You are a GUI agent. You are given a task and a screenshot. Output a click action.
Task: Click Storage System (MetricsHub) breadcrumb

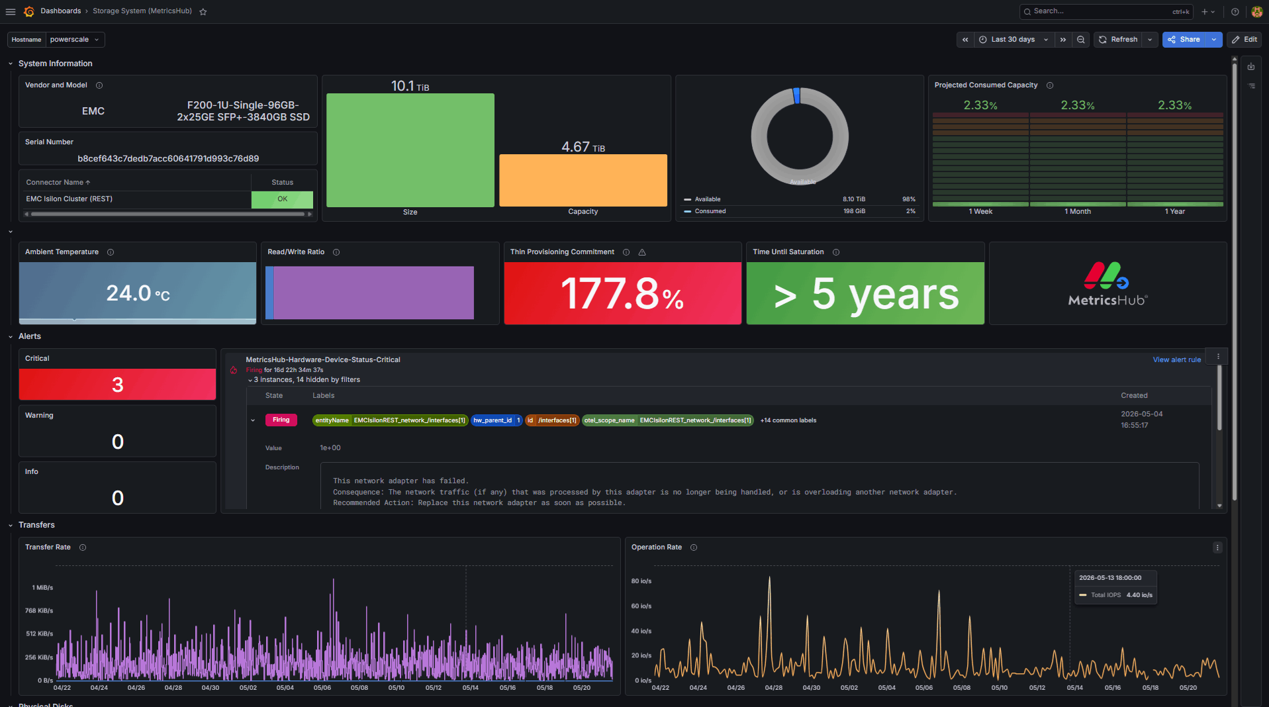click(x=142, y=11)
